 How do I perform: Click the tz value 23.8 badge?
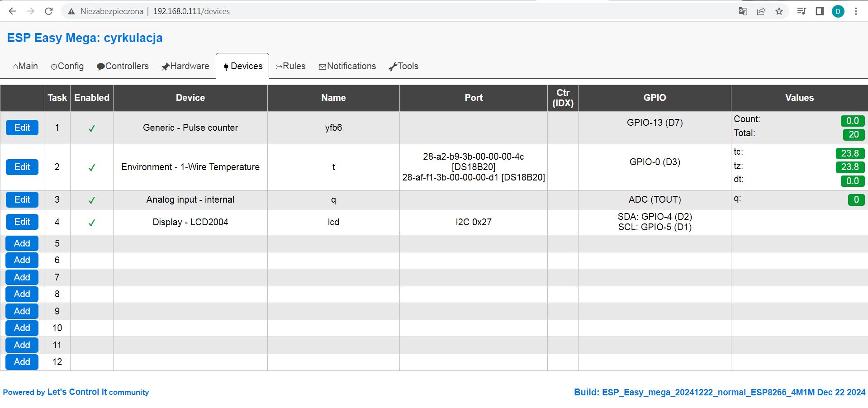point(850,167)
